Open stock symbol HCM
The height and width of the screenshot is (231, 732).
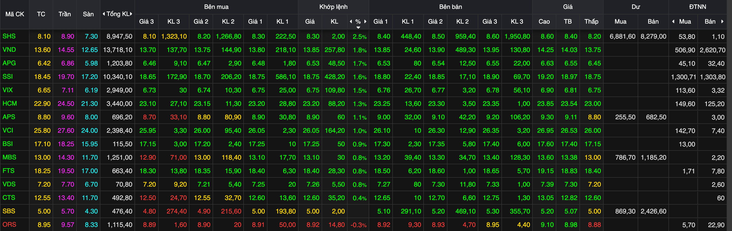click(x=10, y=104)
